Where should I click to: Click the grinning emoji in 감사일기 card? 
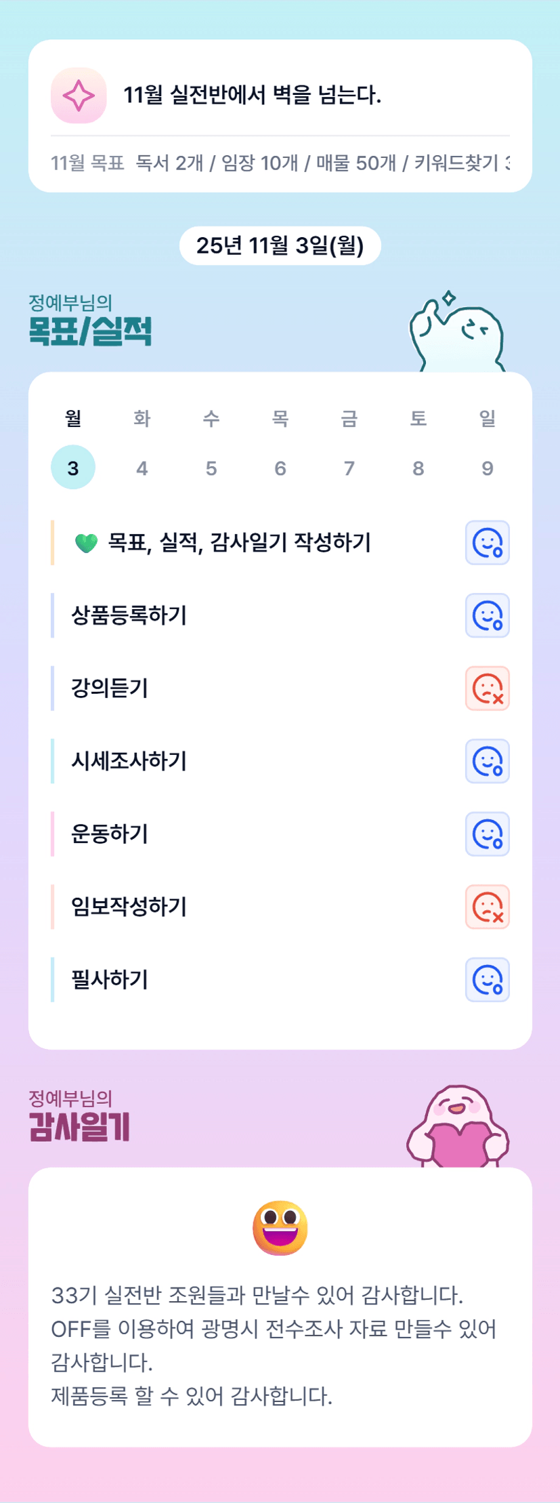pyautogui.click(x=280, y=1227)
